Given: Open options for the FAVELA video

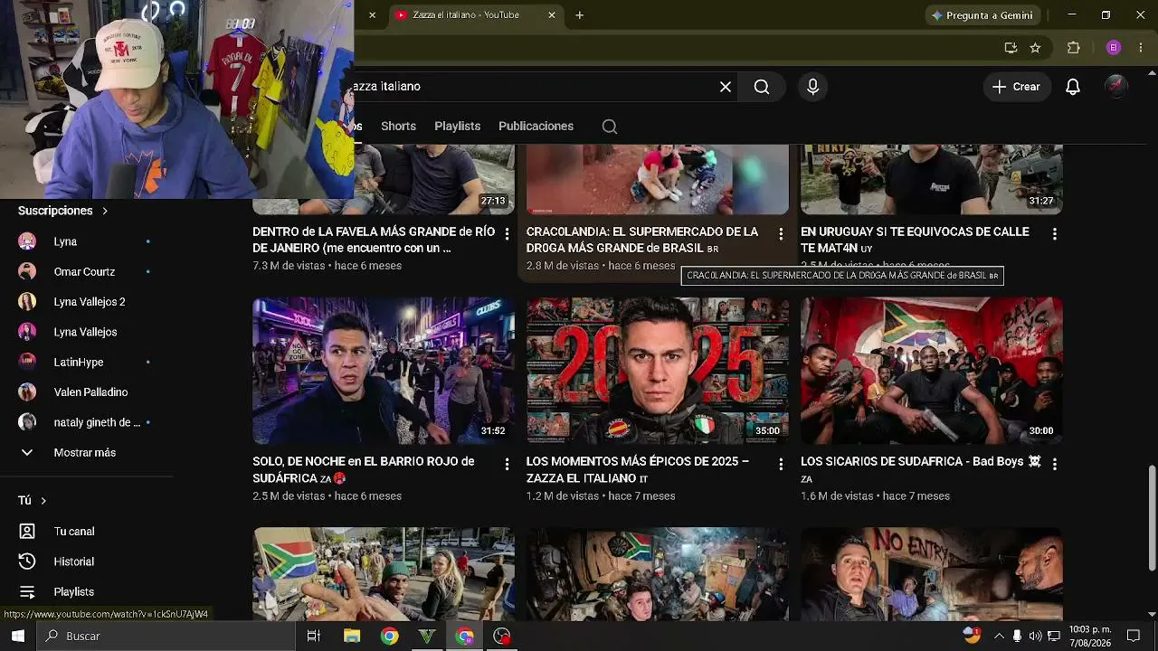Looking at the screenshot, I should 507,234.
